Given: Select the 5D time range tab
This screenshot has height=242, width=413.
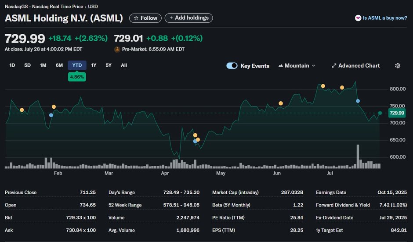Looking at the screenshot, I should tap(27, 65).
